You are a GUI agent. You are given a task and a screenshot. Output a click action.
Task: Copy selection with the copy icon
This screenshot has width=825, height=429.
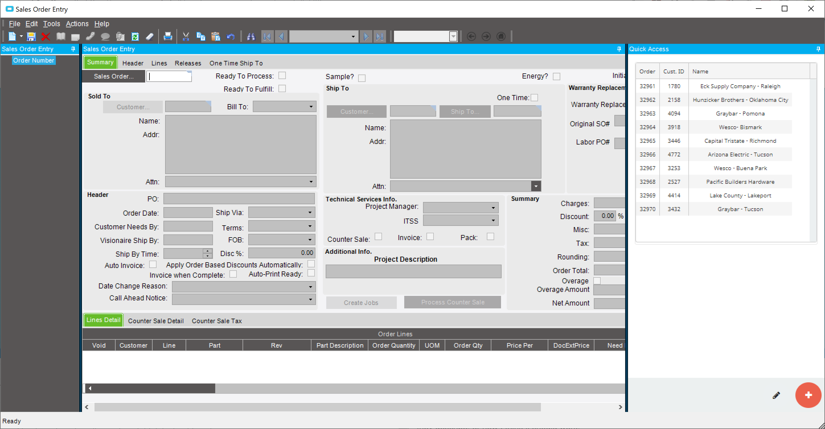[201, 36]
